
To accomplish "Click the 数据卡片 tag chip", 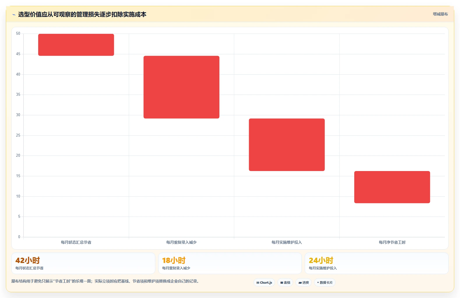I will point(325,283).
